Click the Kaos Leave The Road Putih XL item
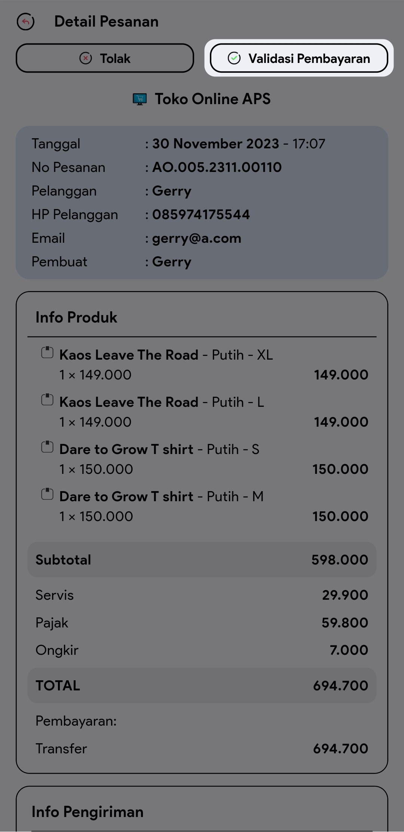 (166, 355)
